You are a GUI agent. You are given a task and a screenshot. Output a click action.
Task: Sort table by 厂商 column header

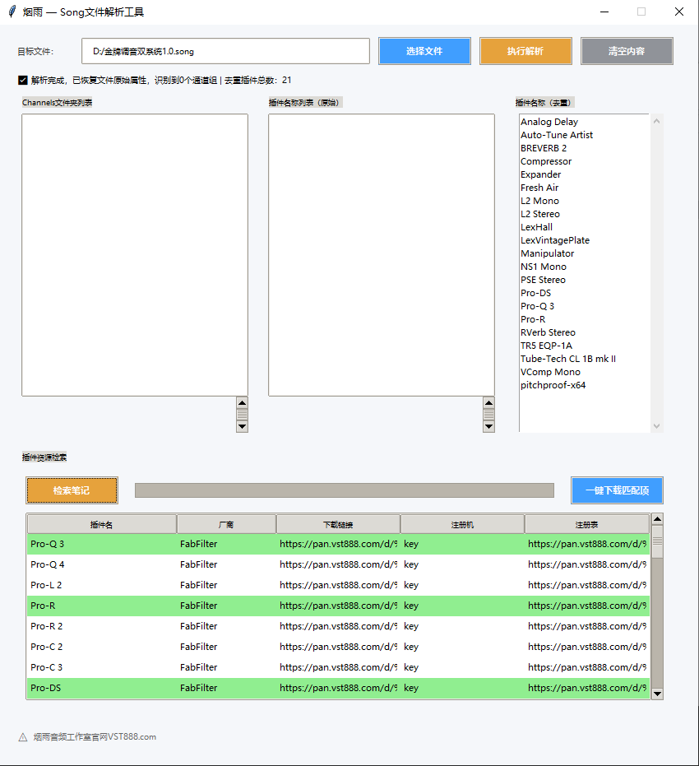[226, 524]
